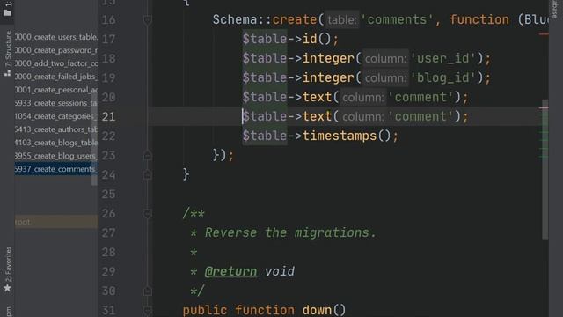Click 'Schema' class name on line 16
This screenshot has width=563, height=317.
(x=235, y=19)
